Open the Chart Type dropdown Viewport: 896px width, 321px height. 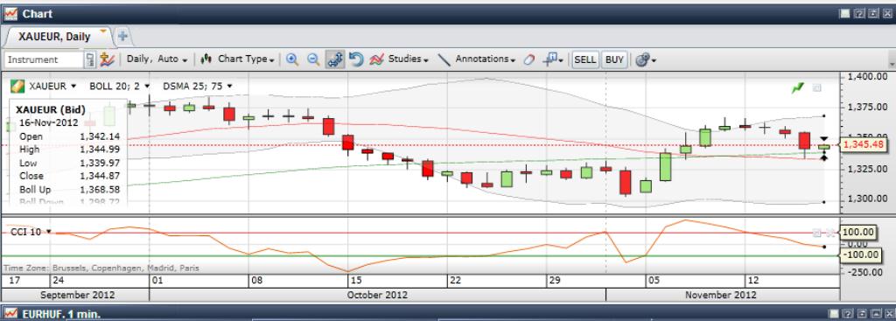237,59
